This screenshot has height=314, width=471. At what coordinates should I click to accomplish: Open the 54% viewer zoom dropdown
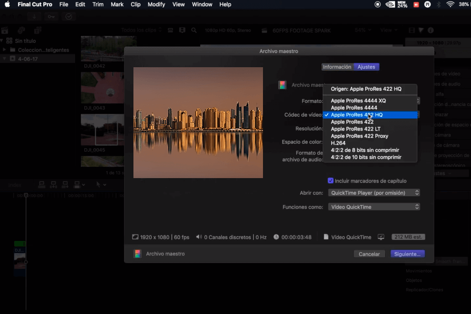(x=363, y=30)
